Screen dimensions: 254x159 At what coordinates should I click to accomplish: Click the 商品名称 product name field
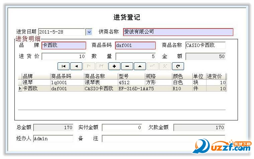pos(205,45)
